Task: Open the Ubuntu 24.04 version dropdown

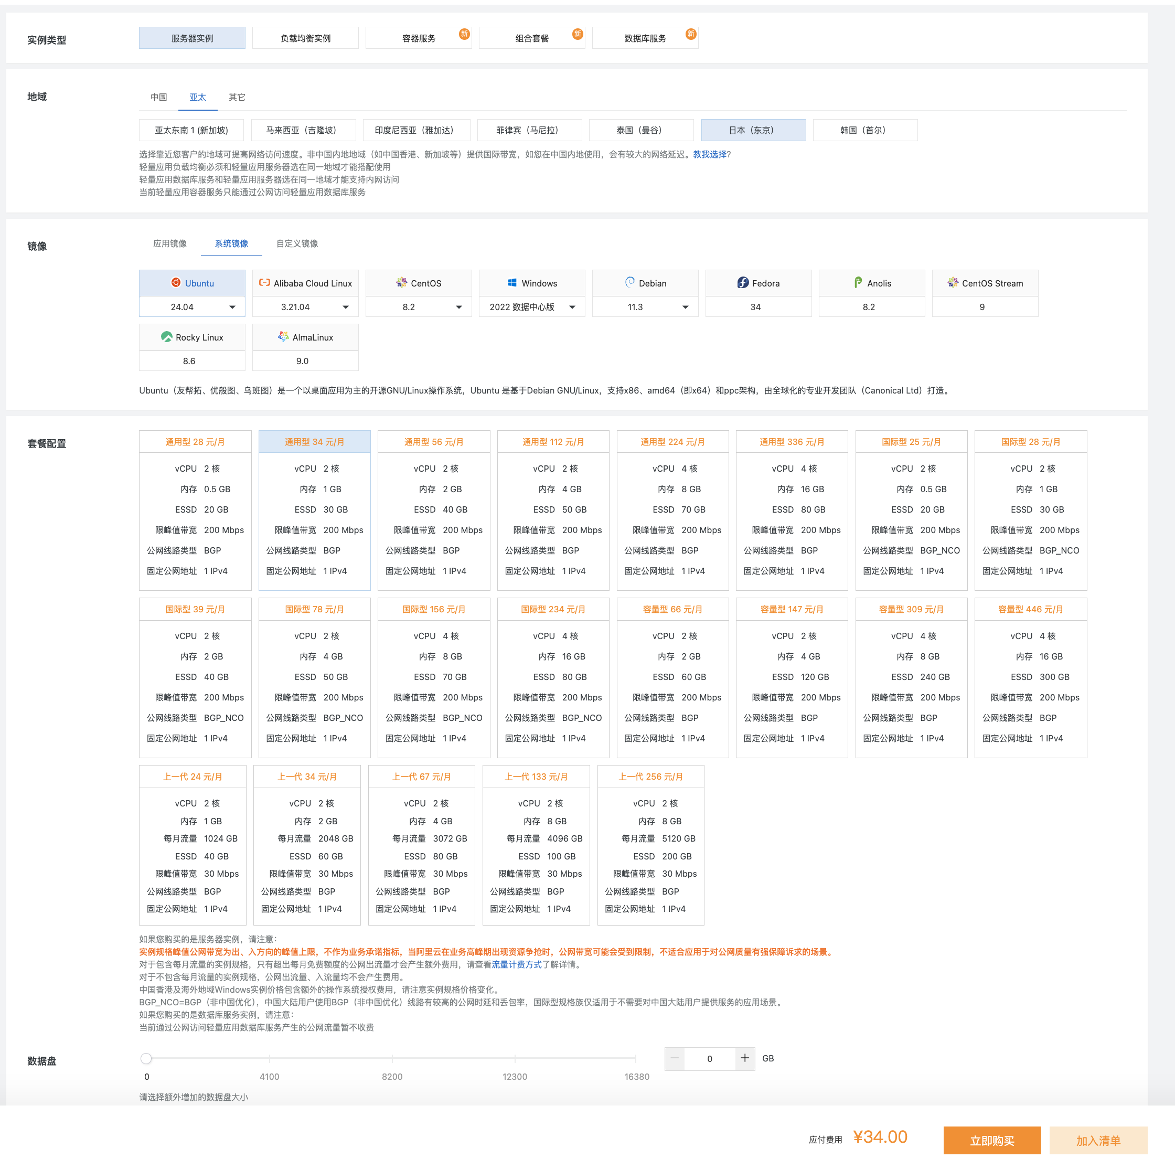Action: click(191, 306)
